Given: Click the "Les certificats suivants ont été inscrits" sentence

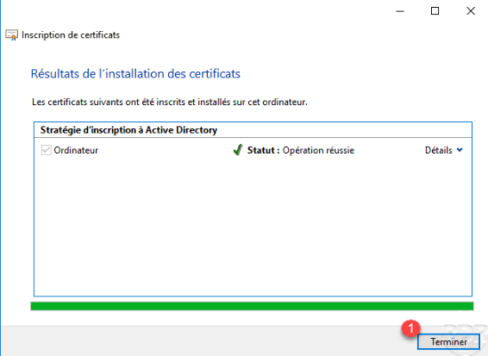Looking at the screenshot, I should click(x=170, y=102).
